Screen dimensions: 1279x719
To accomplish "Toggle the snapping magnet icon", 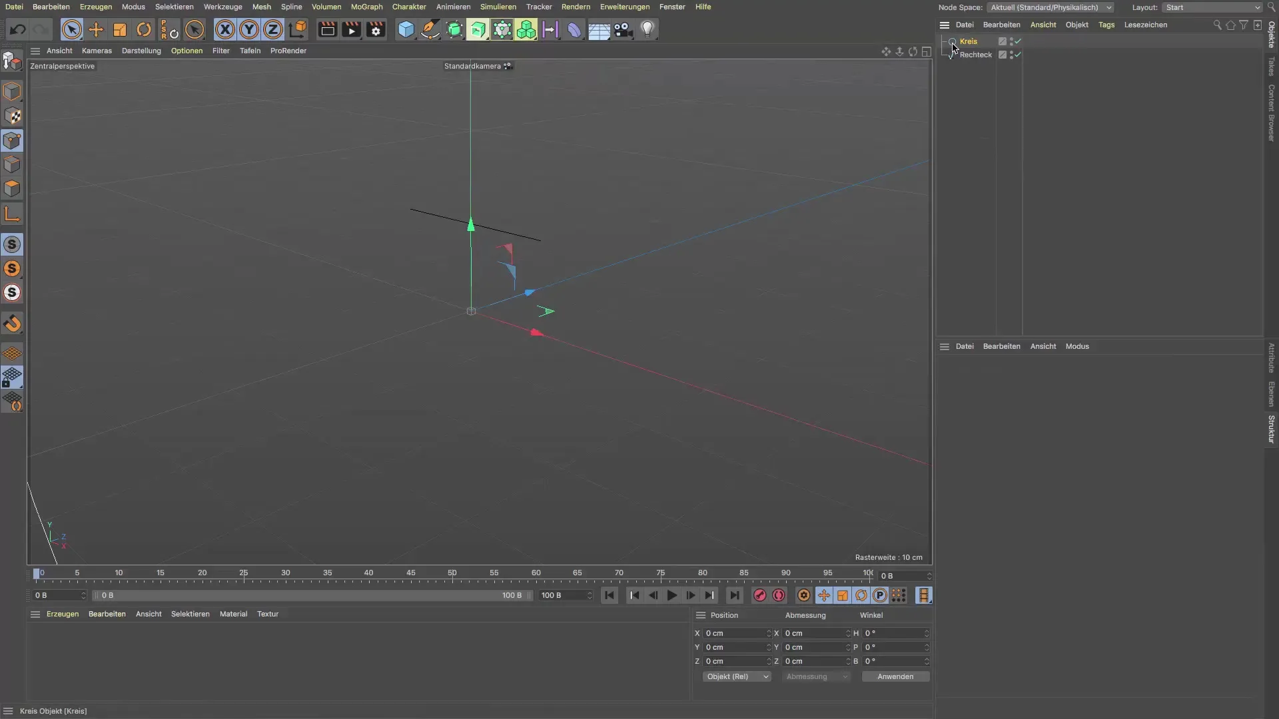I will point(12,324).
